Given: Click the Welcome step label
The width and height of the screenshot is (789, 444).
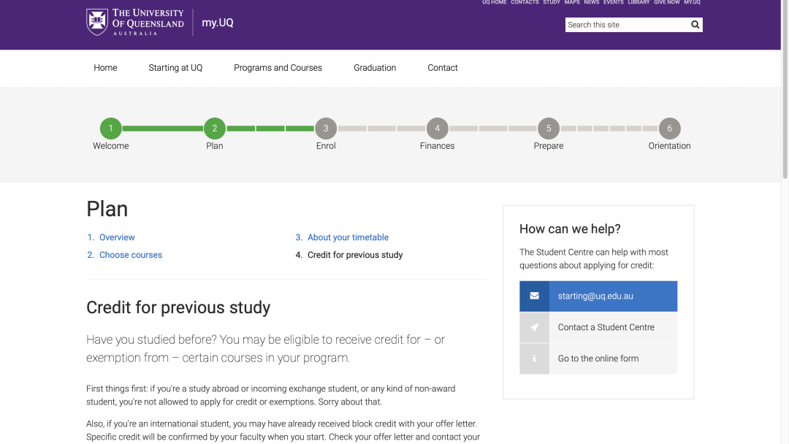Looking at the screenshot, I should [111, 146].
